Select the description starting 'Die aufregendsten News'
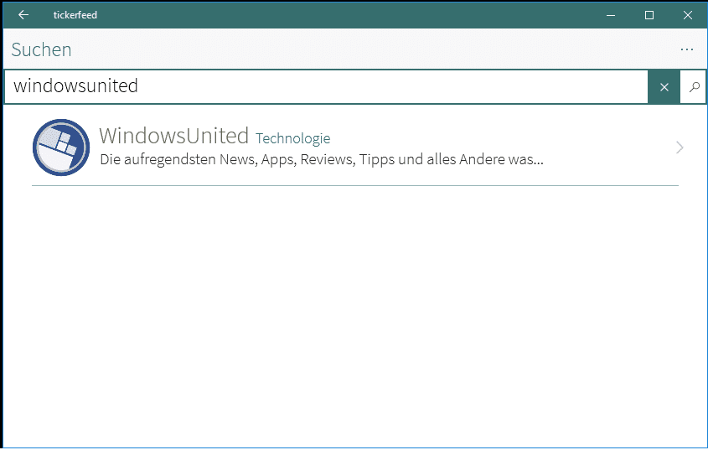This screenshot has height=450, width=708. (322, 159)
